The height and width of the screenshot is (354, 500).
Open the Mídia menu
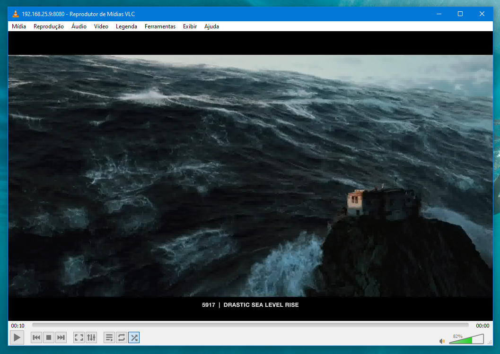click(x=19, y=26)
